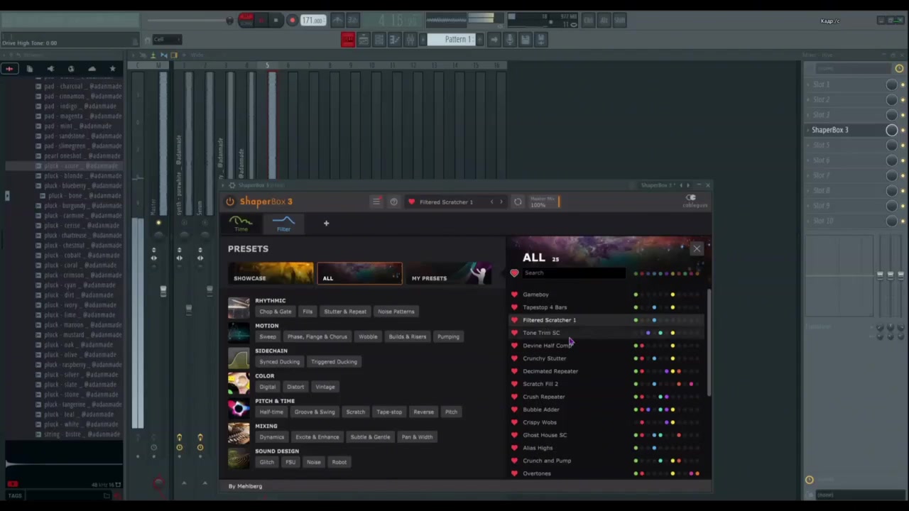909x511 pixels.
Task: Go to next preset with right arrow
Action: 501,202
